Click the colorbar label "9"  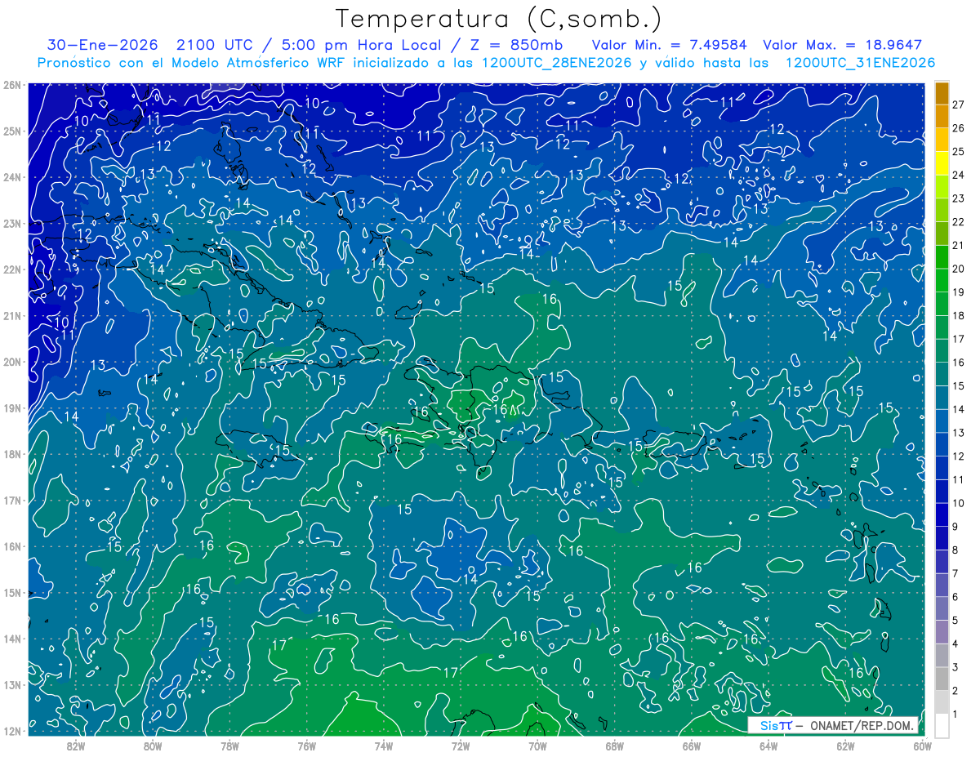[955, 527]
